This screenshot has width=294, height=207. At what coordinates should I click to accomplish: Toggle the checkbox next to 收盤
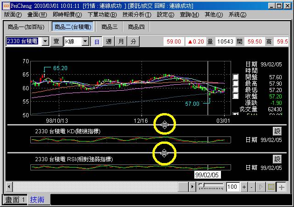click(236, 96)
